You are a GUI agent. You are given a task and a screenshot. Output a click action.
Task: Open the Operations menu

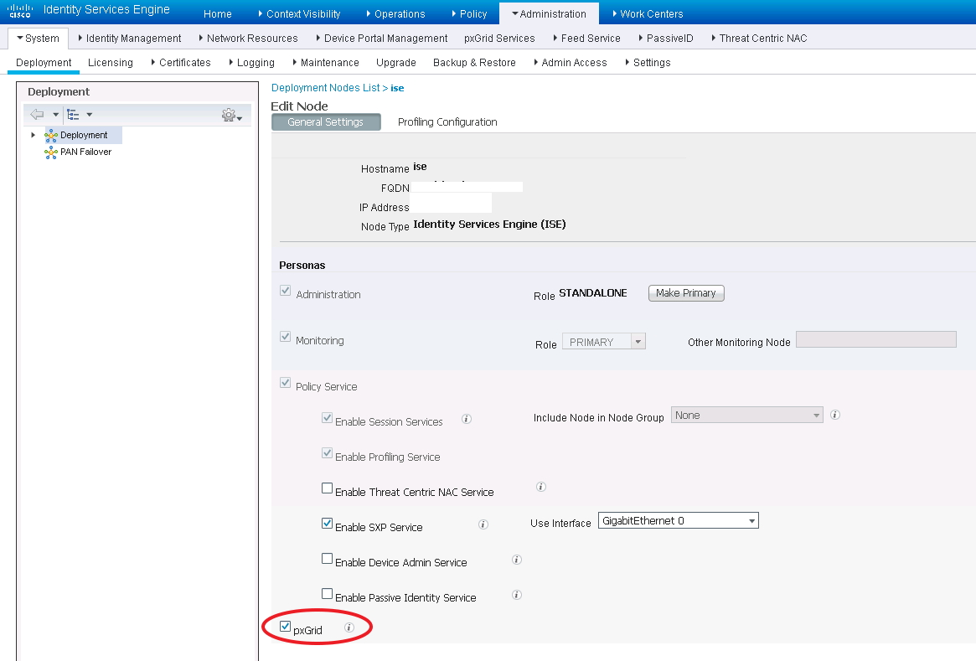[x=395, y=13]
